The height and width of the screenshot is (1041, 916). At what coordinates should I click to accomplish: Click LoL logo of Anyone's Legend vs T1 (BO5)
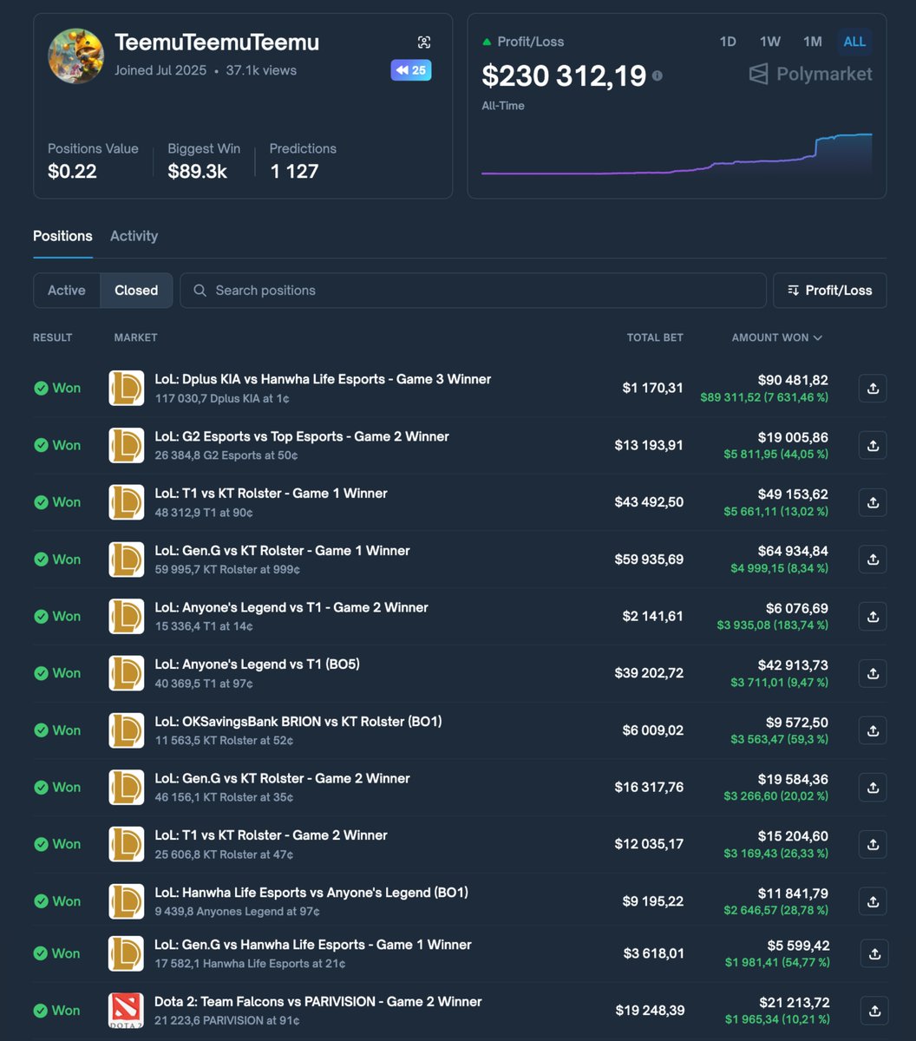127,673
